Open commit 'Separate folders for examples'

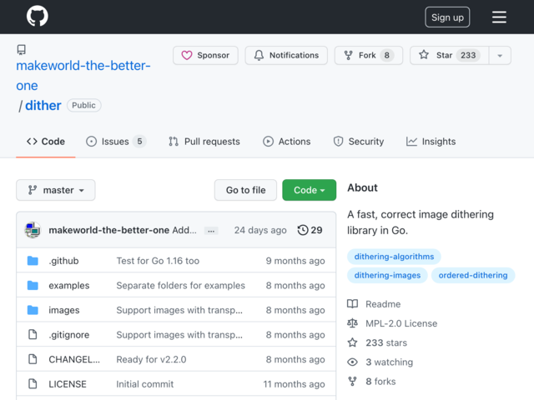180,285
